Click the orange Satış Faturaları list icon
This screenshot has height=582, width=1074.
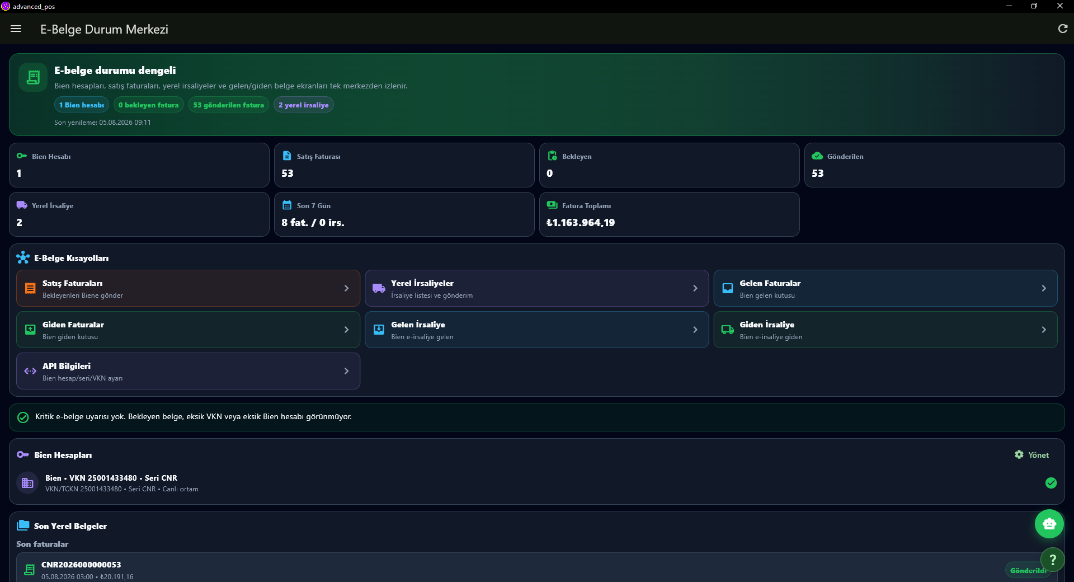[30, 288]
